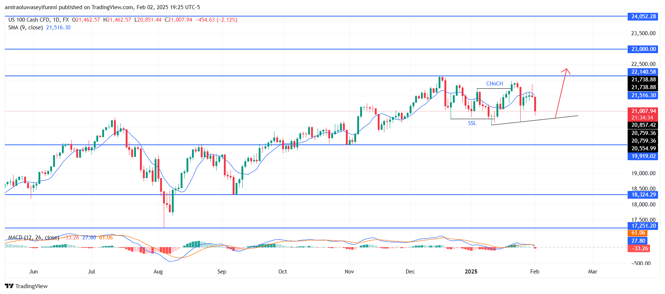Click the 24,052.28 price label
Image resolution: width=665 pixels, height=294 pixels.
tap(643, 16)
